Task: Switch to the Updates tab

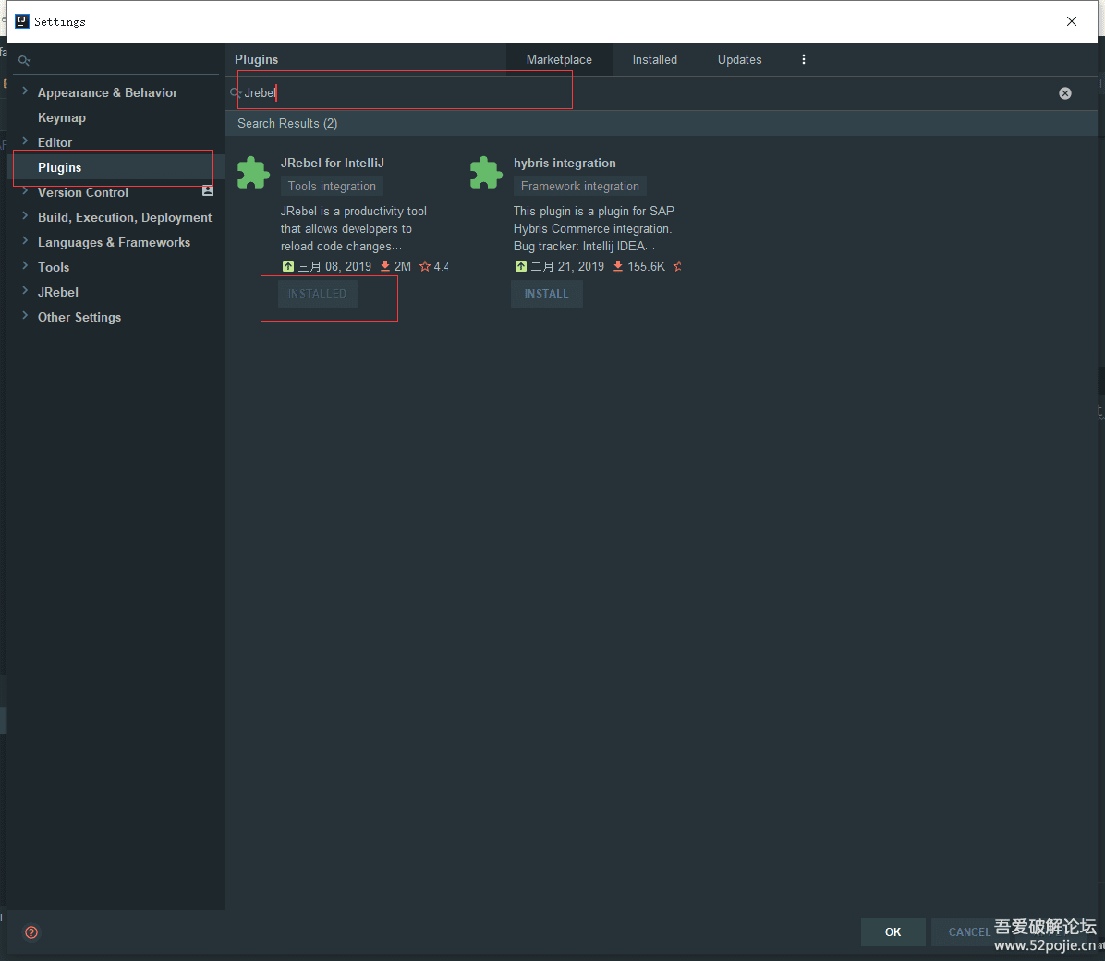Action: click(739, 60)
